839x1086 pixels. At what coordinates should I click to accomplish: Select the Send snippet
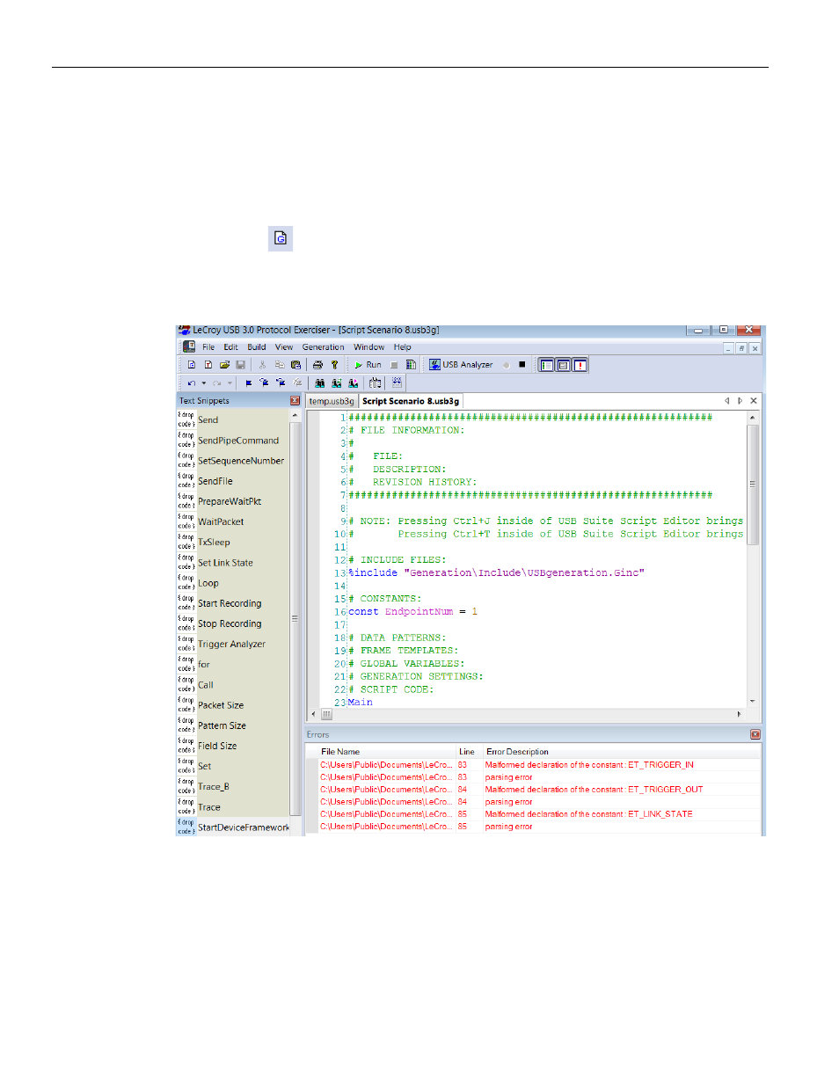pos(208,420)
